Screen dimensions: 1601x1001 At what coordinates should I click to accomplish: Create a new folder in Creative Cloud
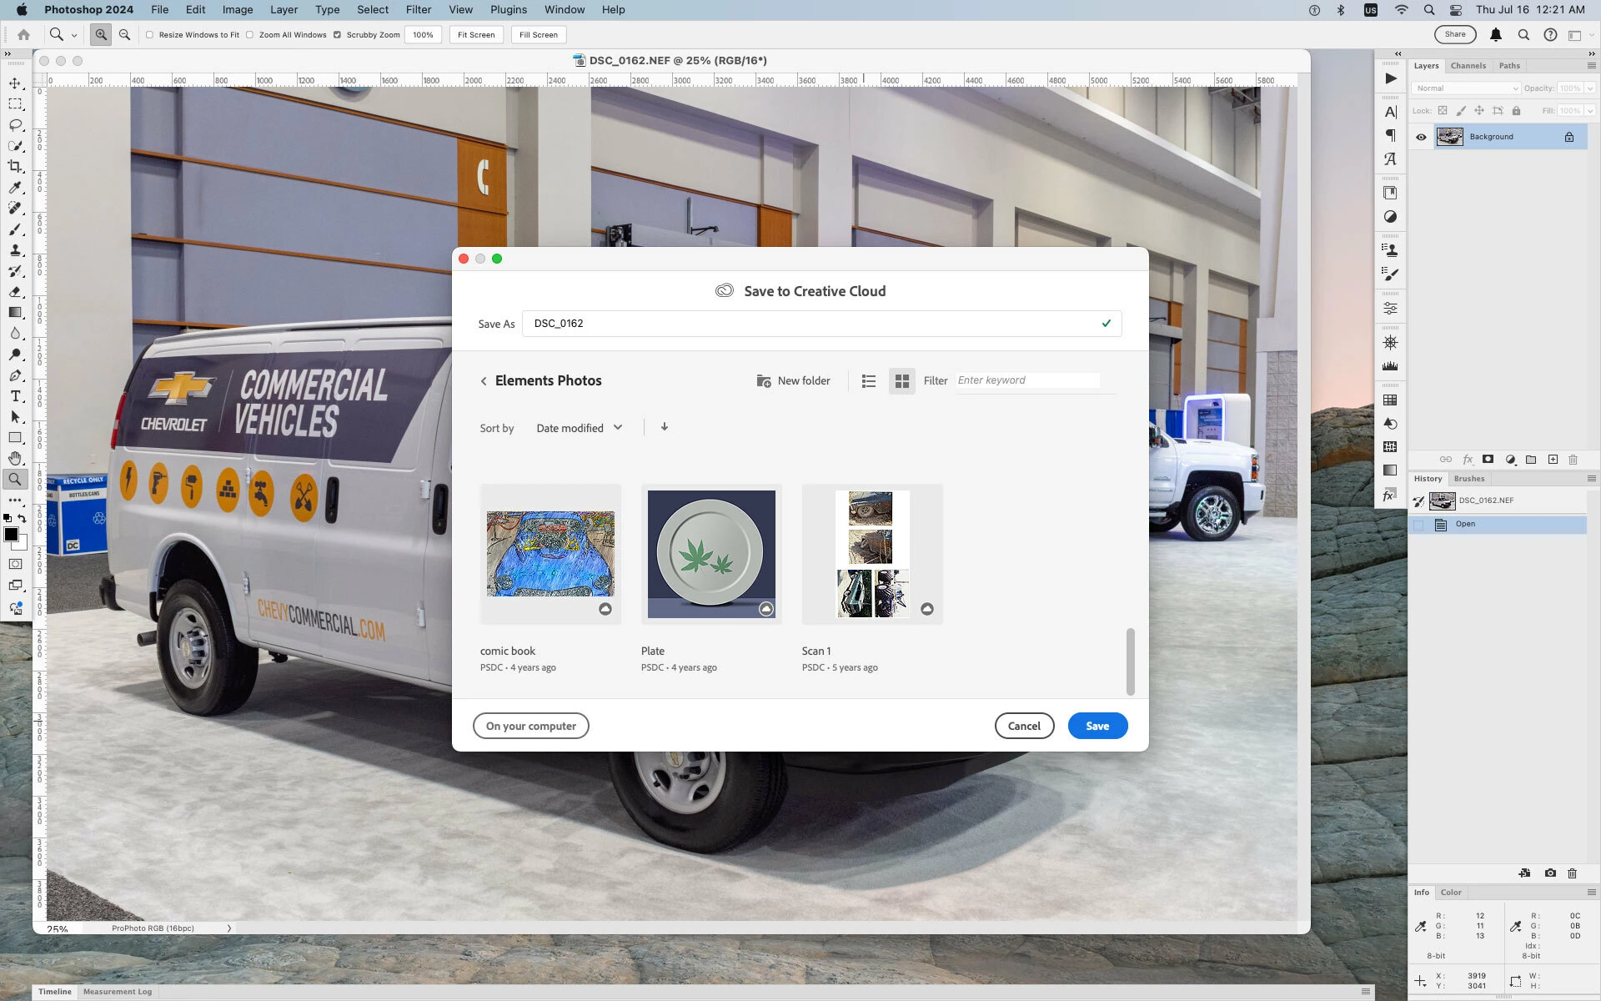(793, 380)
